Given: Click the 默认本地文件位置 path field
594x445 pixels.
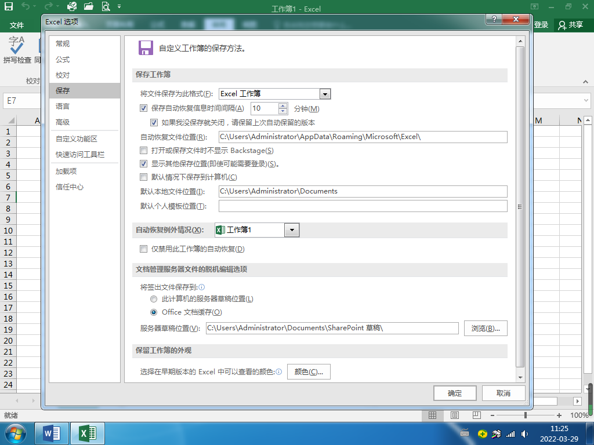Looking at the screenshot, I should (x=363, y=191).
